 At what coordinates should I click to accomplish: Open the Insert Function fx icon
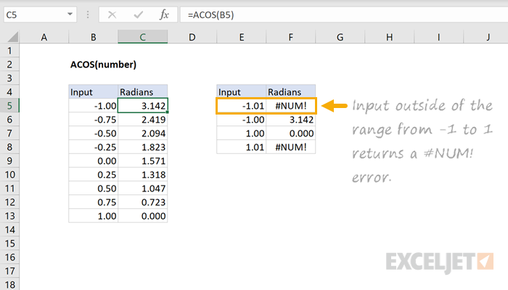click(x=164, y=15)
